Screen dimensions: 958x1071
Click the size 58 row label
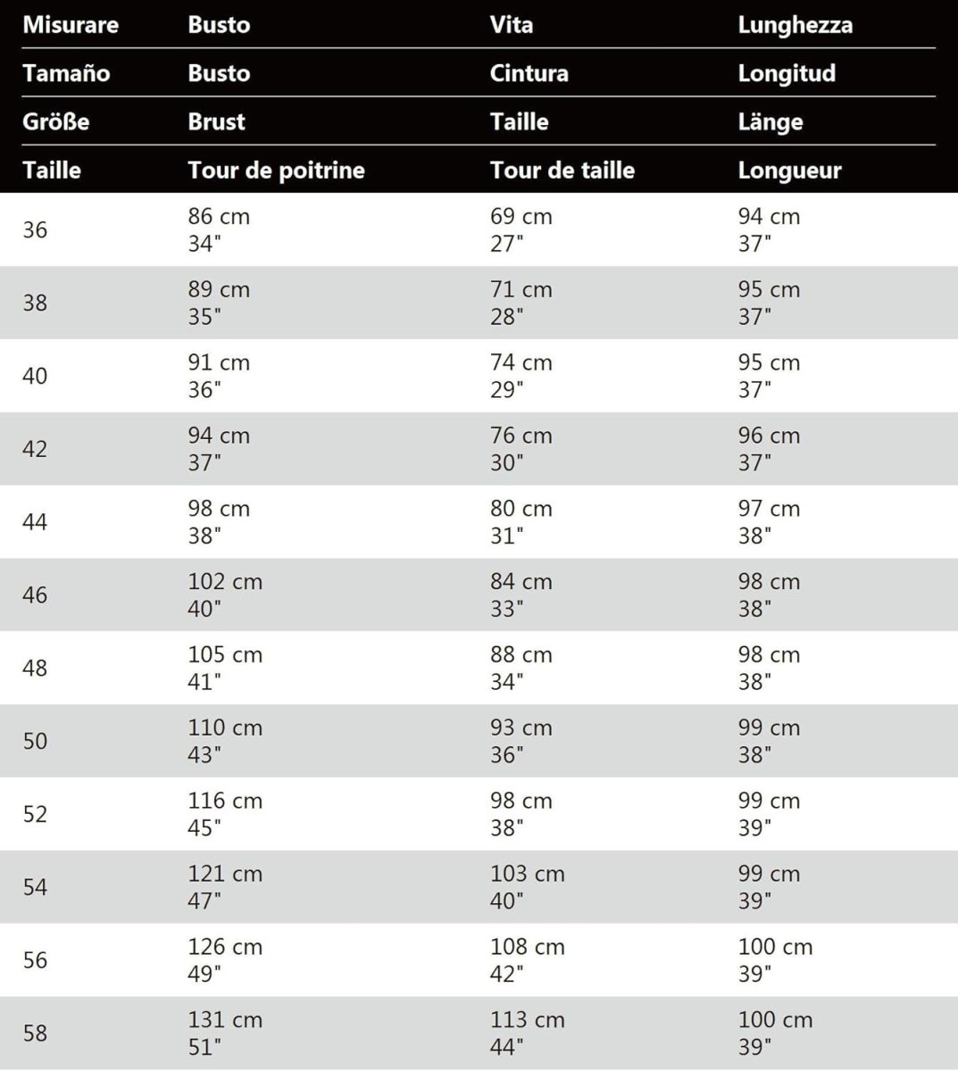coord(35,1034)
